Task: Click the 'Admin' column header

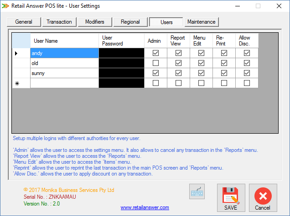Action: tap(155, 41)
